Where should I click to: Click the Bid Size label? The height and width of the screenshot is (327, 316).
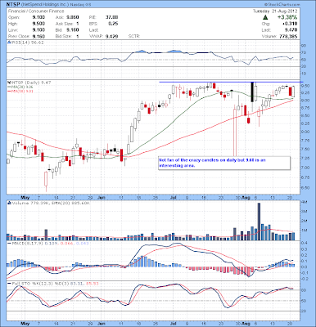click(63, 36)
